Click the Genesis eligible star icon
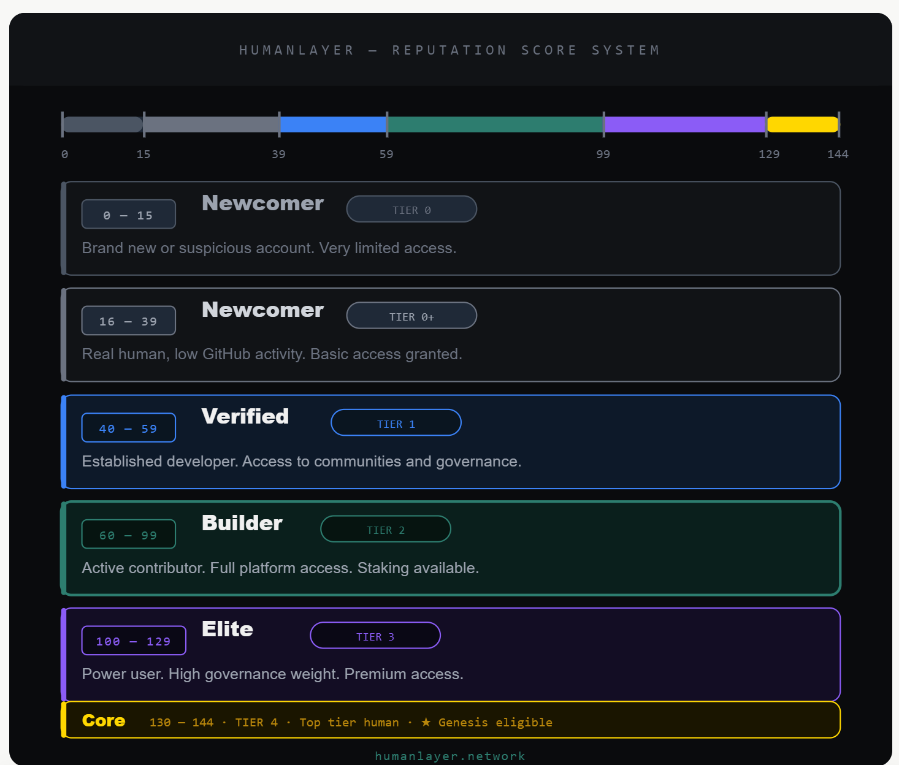Screen dimensions: 899x765 [x=426, y=722]
